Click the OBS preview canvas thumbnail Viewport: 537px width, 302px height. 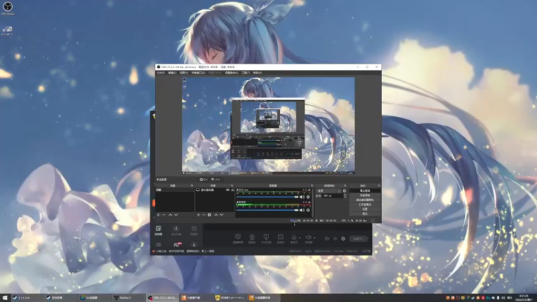click(268, 125)
